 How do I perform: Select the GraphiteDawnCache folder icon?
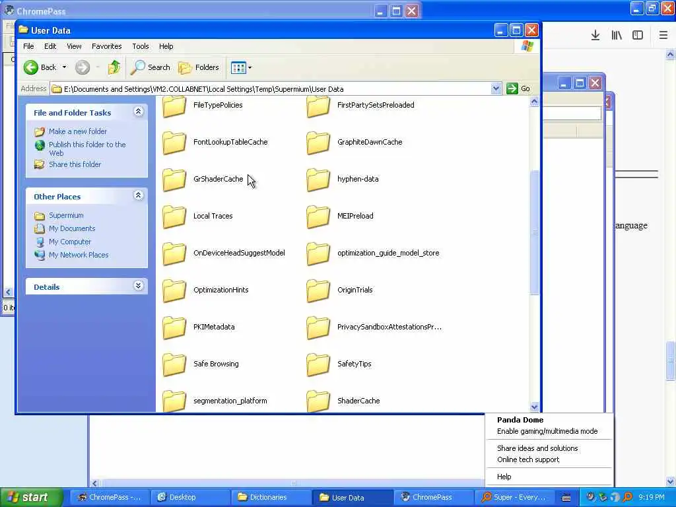pos(318,143)
